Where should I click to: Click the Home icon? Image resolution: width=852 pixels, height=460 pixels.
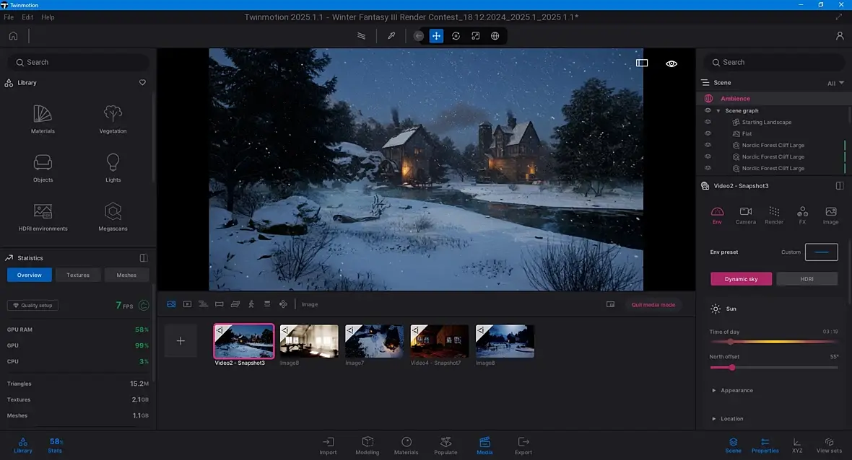click(13, 35)
